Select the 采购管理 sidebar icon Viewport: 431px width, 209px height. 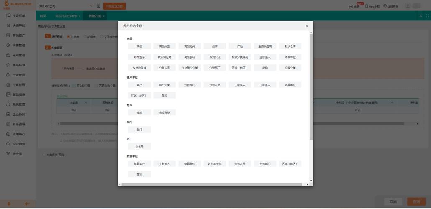coord(8,55)
